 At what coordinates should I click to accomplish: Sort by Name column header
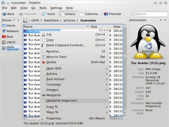tap(56, 27)
